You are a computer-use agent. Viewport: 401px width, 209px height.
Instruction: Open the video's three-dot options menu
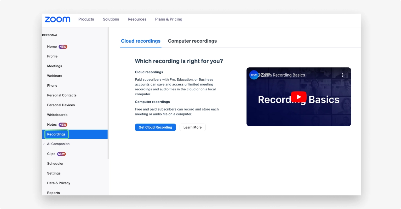coord(342,75)
